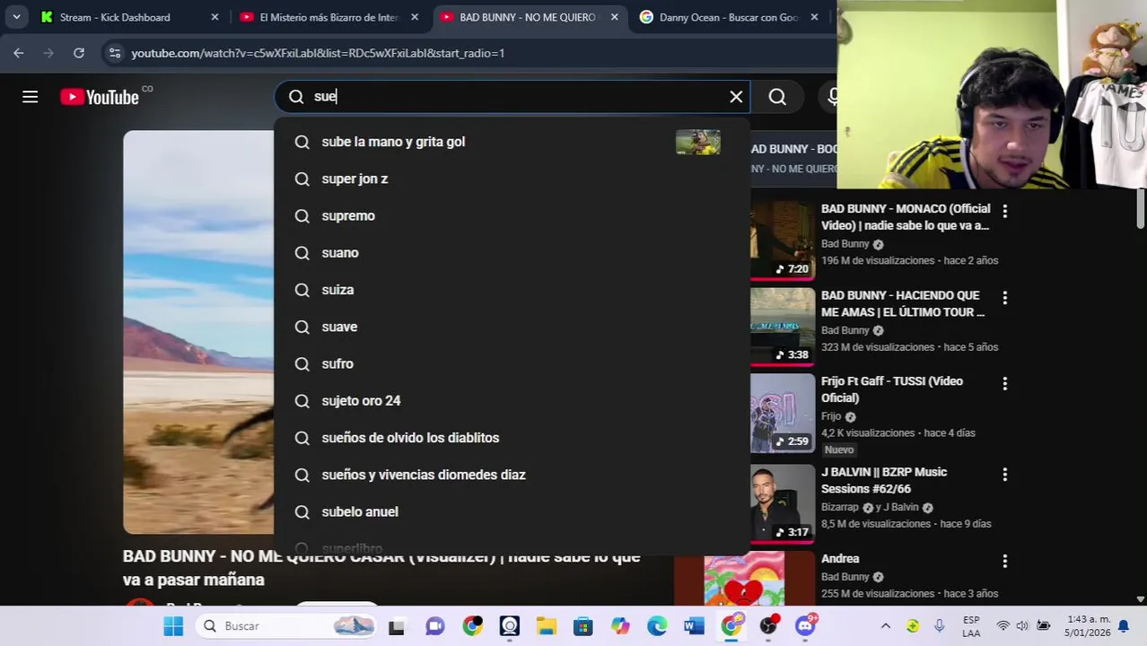Switch to 'El Misterio más Bizarro' tab
Viewport: 1147px width, 646px height.
(x=328, y=17)
